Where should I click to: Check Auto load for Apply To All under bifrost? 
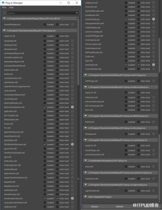point(139,93)
